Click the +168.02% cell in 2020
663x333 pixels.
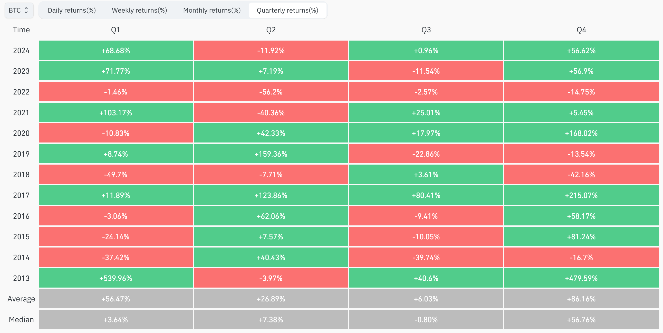point(581,133)
